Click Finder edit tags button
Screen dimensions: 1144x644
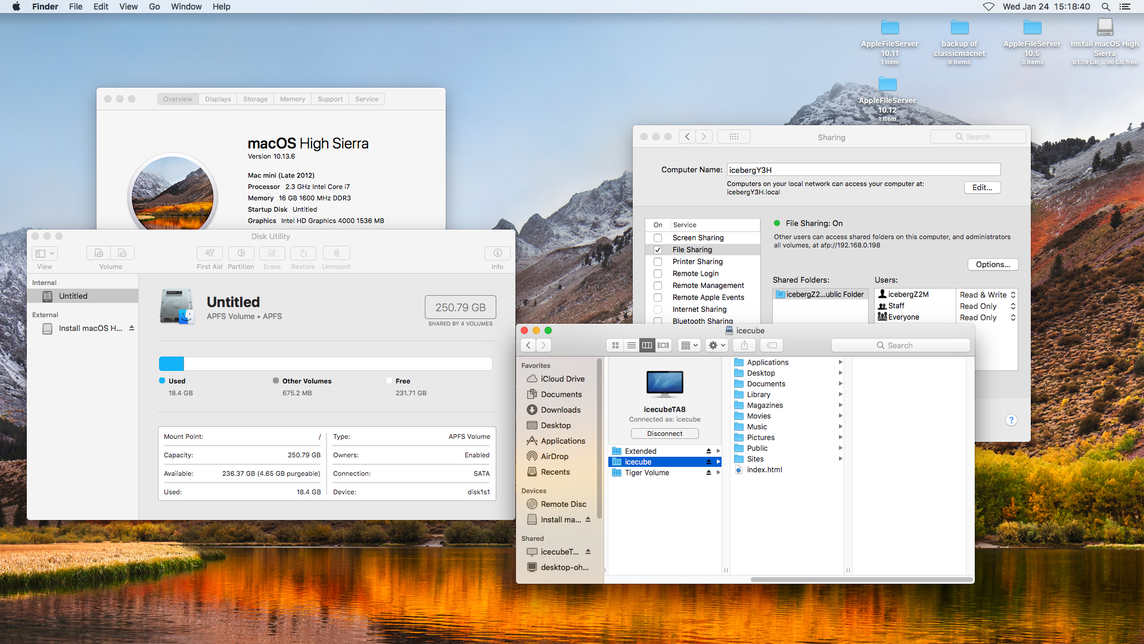pyautogui.click(x=772, y=345)
